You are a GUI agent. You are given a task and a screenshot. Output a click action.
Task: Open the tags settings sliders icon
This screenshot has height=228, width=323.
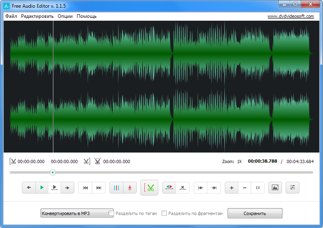[x=293, y=187]
